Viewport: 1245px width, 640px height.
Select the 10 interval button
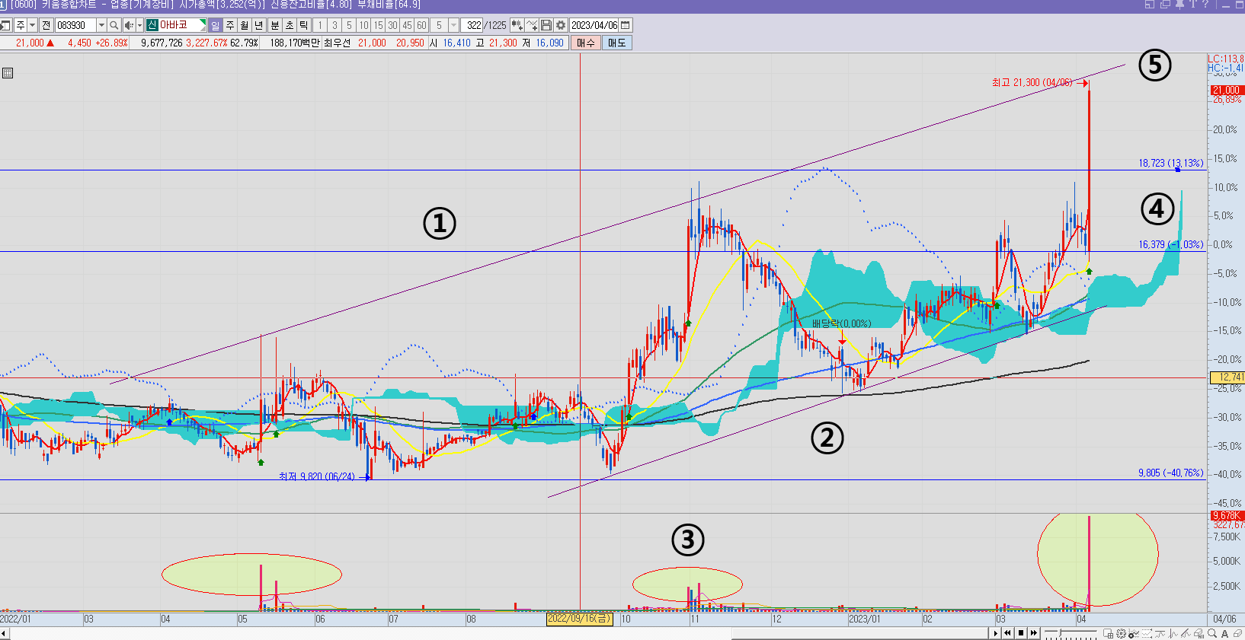pyautogui.click(x=363, y=25)
